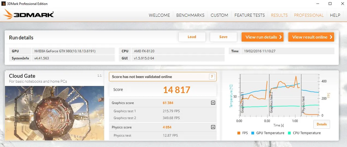
Task: Switch to the Benchmarks tab
Action: point(190,15)
